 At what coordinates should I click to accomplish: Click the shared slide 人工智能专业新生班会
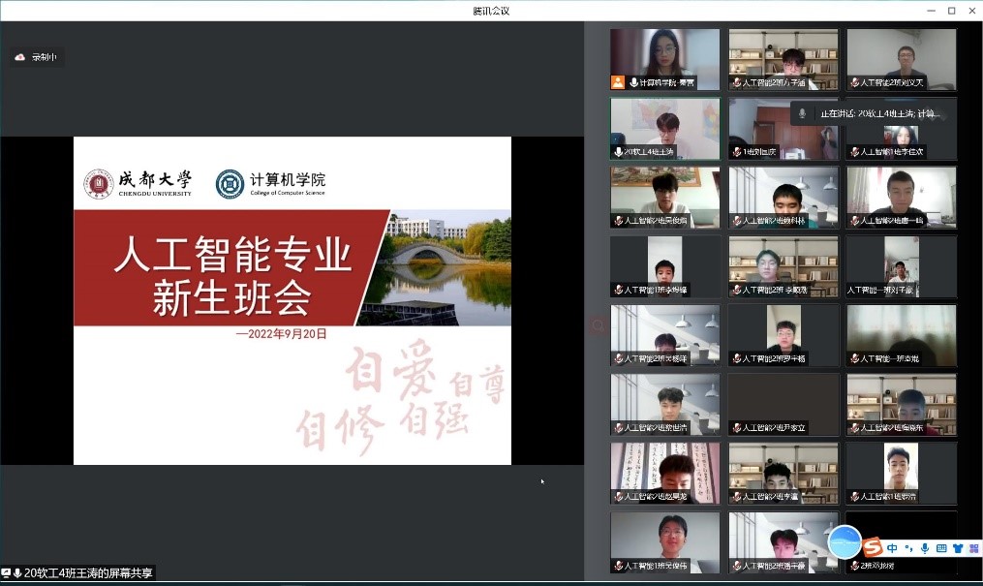tap(292, 300)
